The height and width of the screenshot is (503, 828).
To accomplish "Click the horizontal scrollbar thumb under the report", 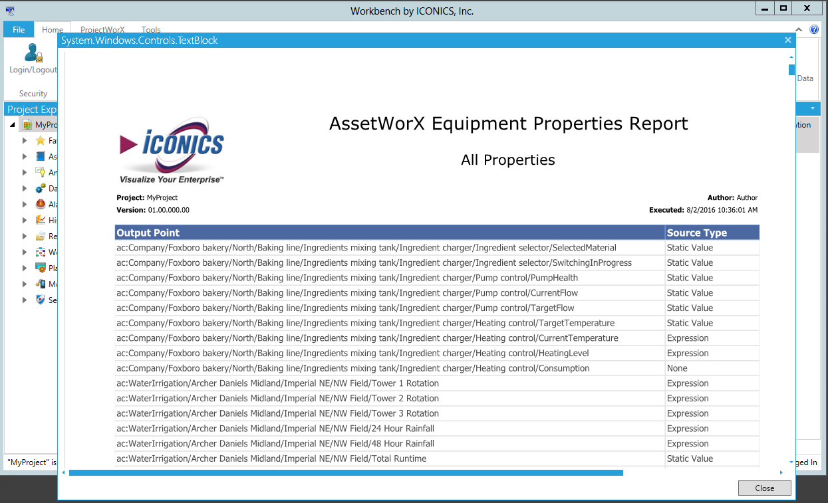I will coord(346,473).
